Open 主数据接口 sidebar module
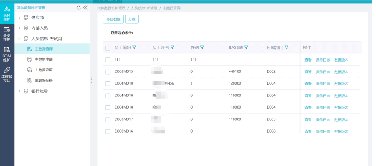 pos(7,75)
